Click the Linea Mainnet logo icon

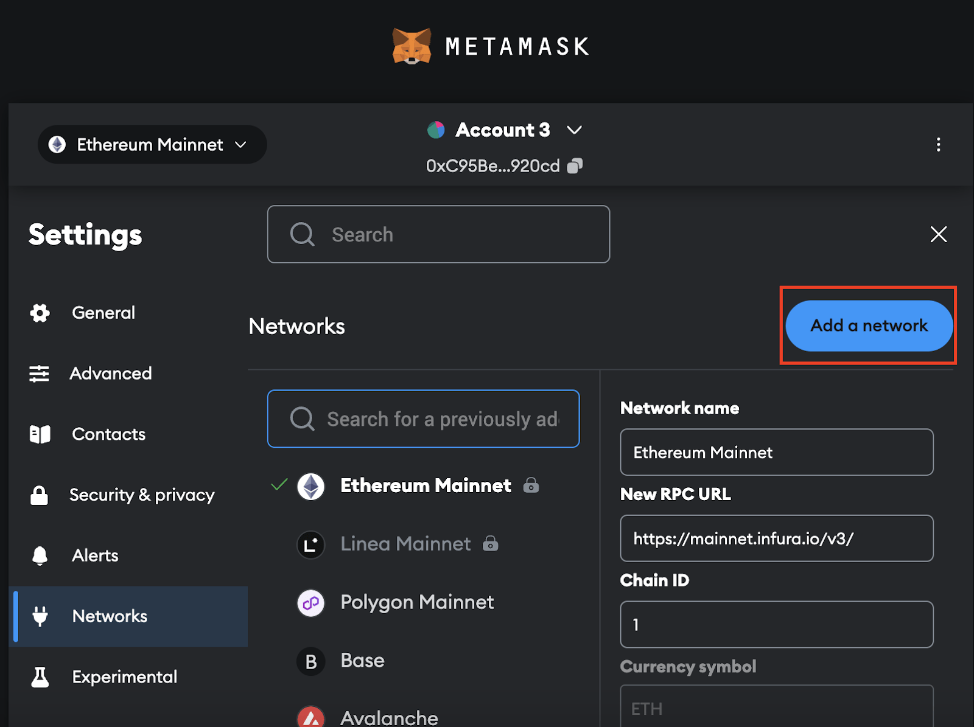(x=311, y=544)
